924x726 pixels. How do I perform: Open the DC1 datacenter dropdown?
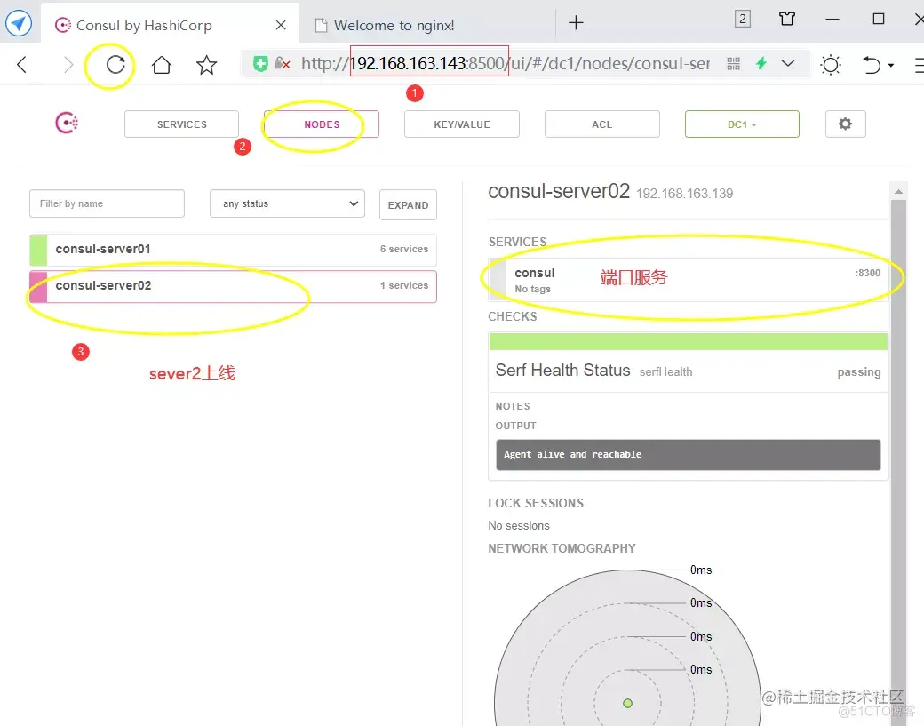click(x=742, y=124)
